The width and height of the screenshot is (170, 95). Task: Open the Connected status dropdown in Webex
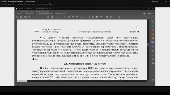155,1
